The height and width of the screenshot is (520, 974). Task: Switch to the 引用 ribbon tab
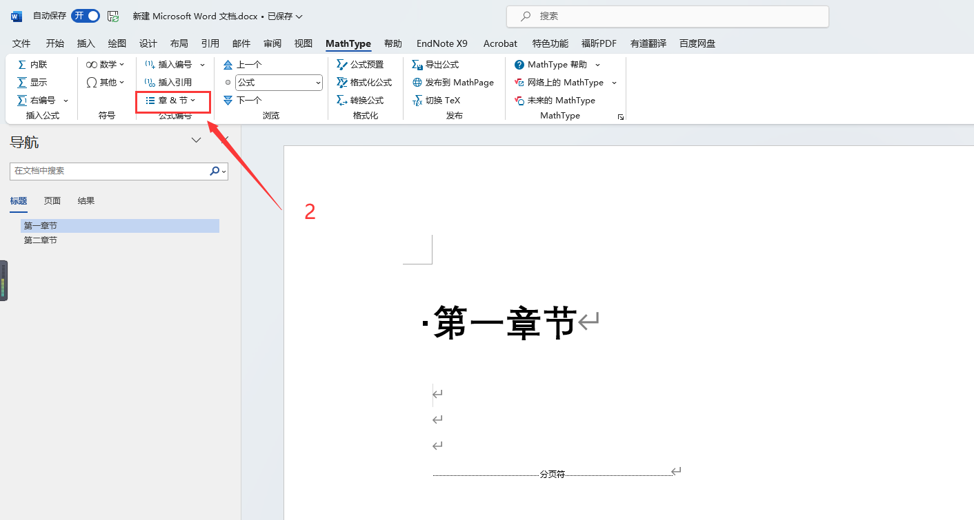click(x=210, y=43)
